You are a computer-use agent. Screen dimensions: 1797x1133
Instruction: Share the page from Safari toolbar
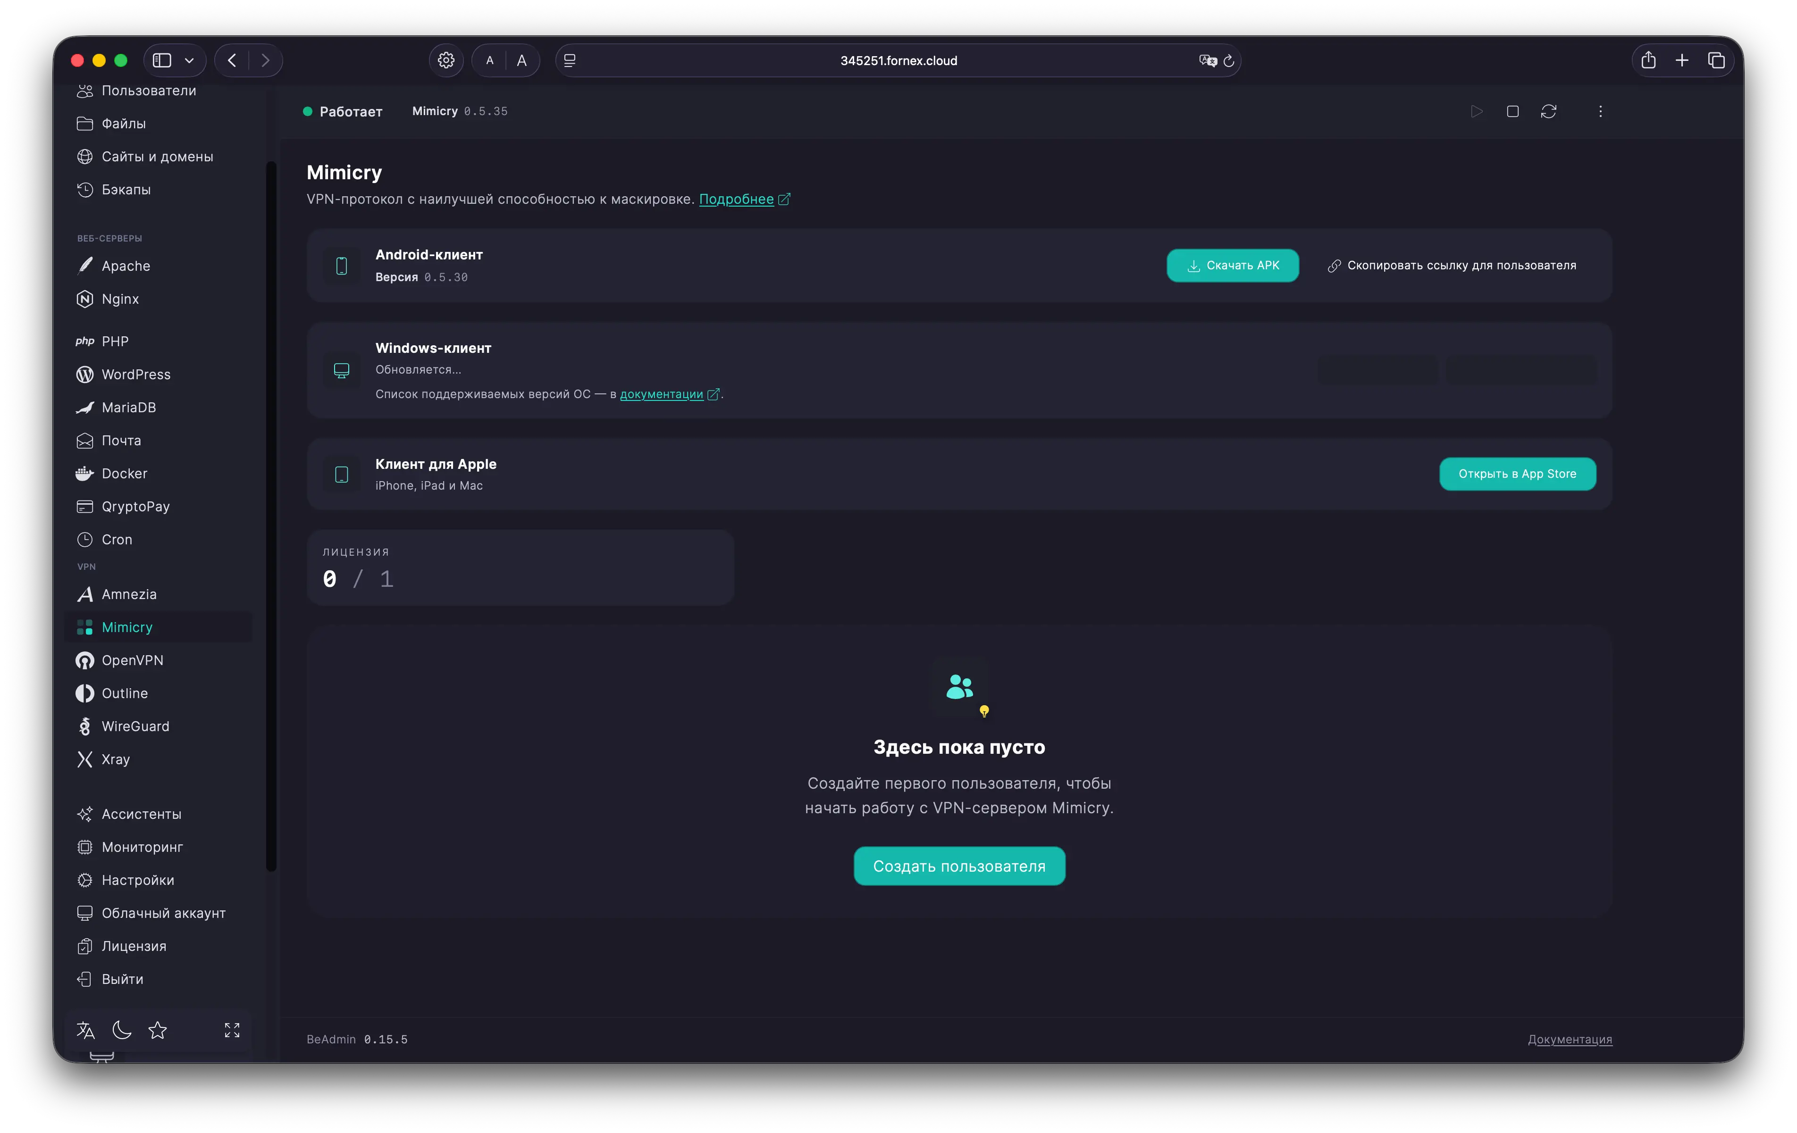pos(1648,60)
